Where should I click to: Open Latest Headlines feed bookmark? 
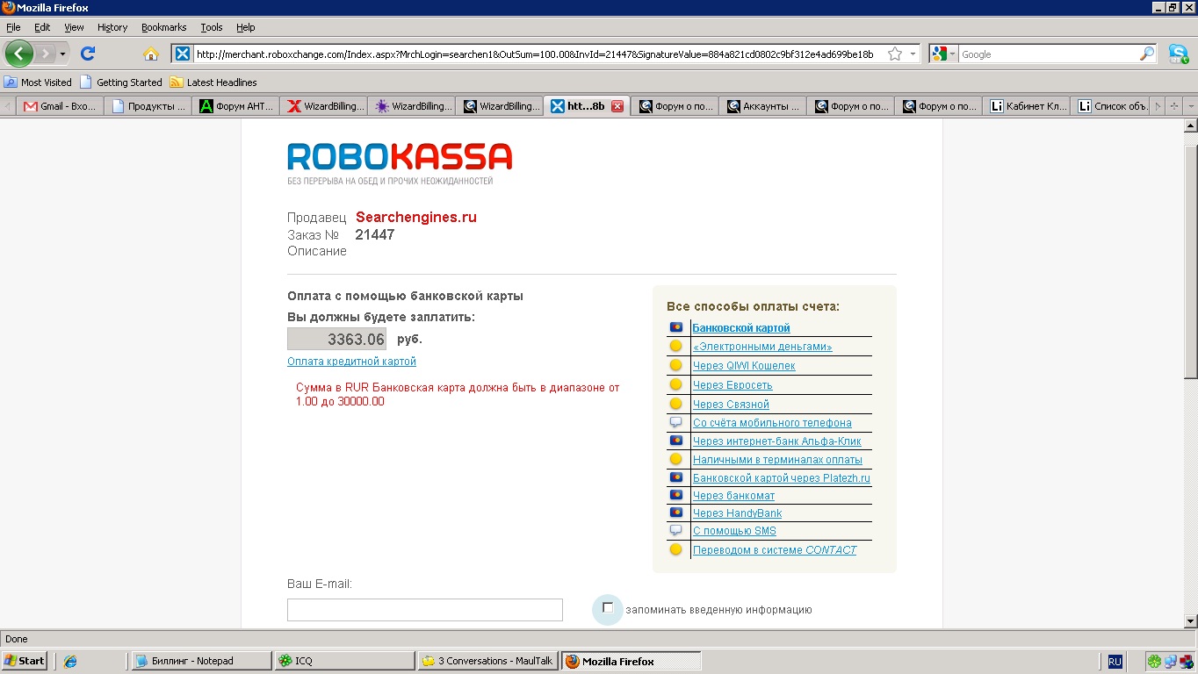point(213,82)
